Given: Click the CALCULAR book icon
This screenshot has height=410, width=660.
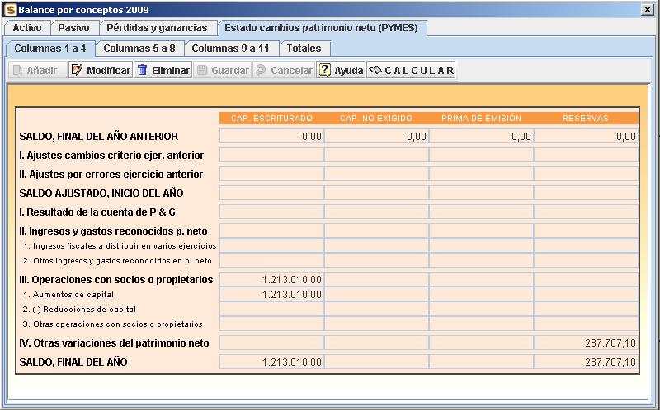Looking at the screenshot, I should (375, 70).
